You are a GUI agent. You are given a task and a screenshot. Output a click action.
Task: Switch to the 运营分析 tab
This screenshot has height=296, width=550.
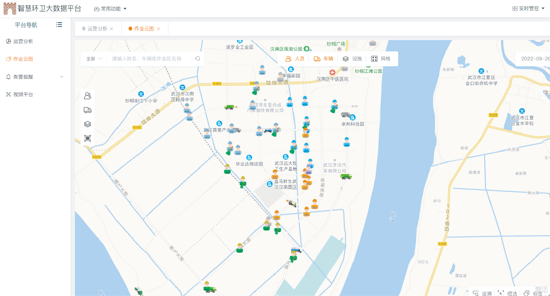click(97, 29)
